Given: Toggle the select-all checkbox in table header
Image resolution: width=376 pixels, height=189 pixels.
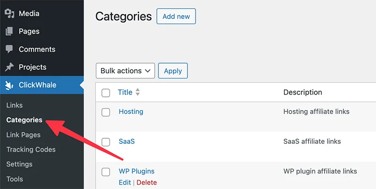Looking at the screenshot, I should [106, 93].
